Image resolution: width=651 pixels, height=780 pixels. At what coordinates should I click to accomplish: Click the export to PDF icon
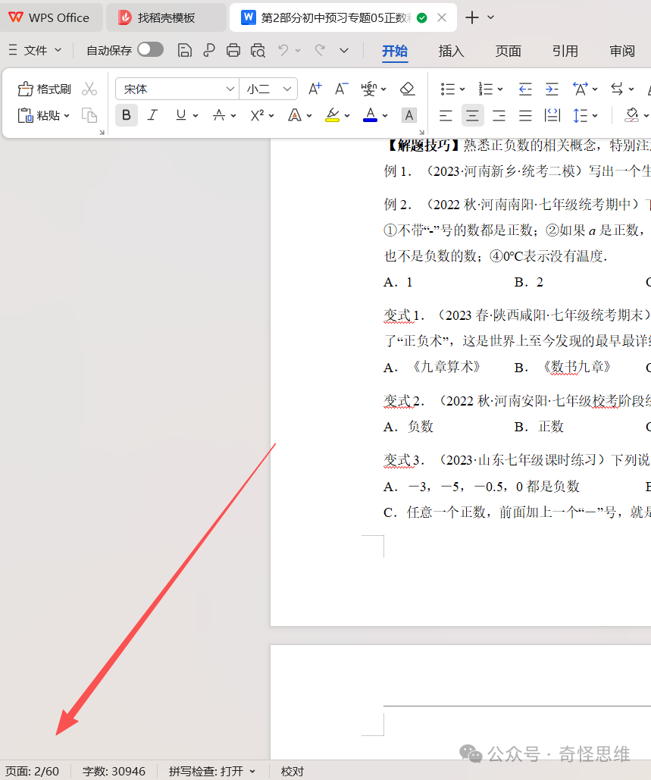coord(209,50)
